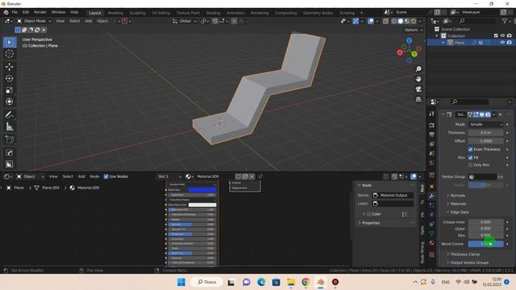
Task: Select the Scale tool
Action: point(9,89)
